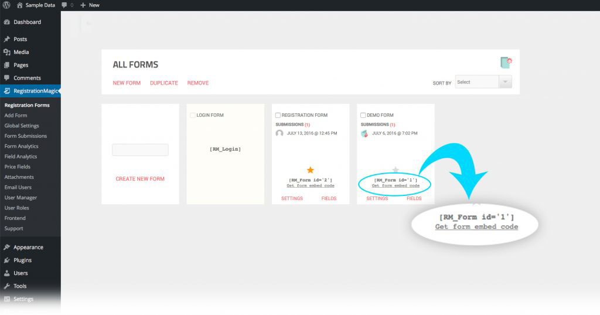Open SETTINGS on the Demo Form card
The width and height of the screenshot is (600, 315).
pos(377,198)
